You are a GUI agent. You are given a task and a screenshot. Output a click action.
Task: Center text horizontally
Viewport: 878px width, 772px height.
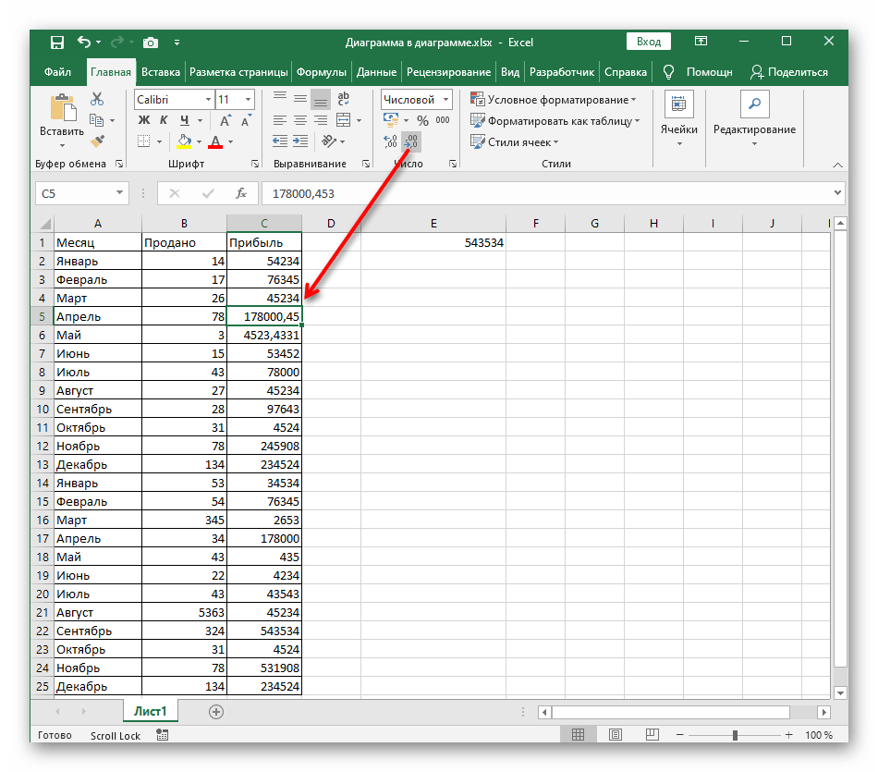pos(300,120)
